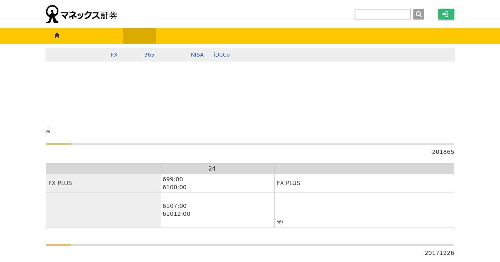The image size is (500, 262).
Task: Open the 365 link in sub-navigation
Action: click(149, 54)
